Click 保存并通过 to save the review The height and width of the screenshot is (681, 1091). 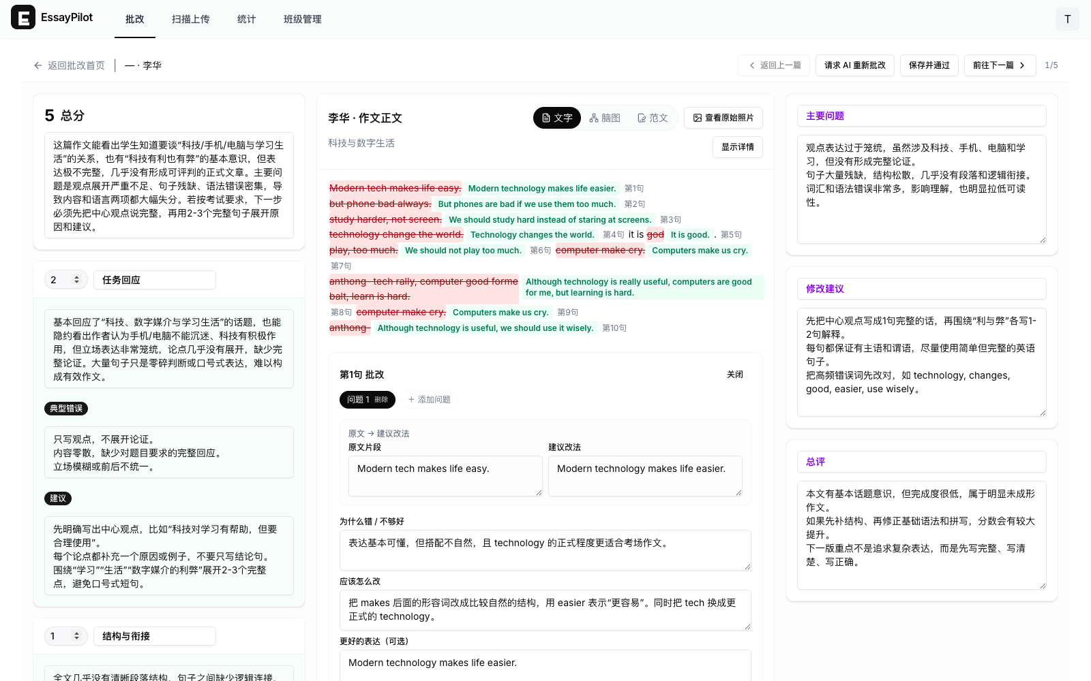929,65
